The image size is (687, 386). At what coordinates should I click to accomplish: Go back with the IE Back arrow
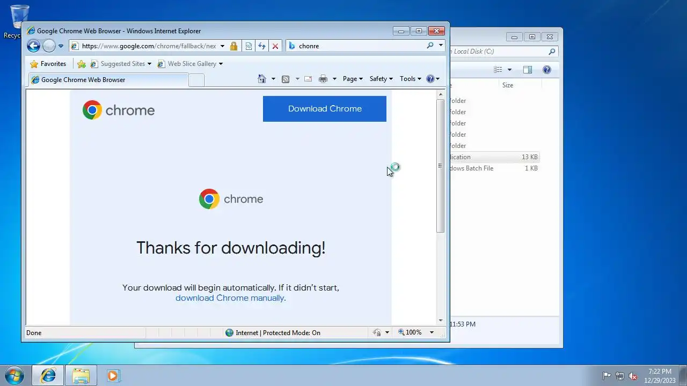tap(33, 46)
